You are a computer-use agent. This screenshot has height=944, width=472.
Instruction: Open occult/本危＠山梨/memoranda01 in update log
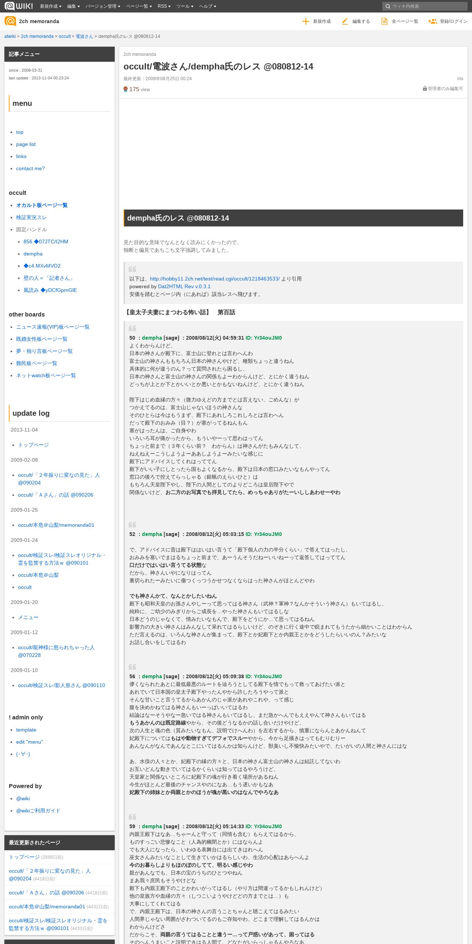pyautogui.click(x=56, y=525)
